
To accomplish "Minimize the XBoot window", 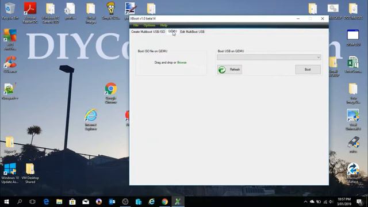I will (298, 18).
